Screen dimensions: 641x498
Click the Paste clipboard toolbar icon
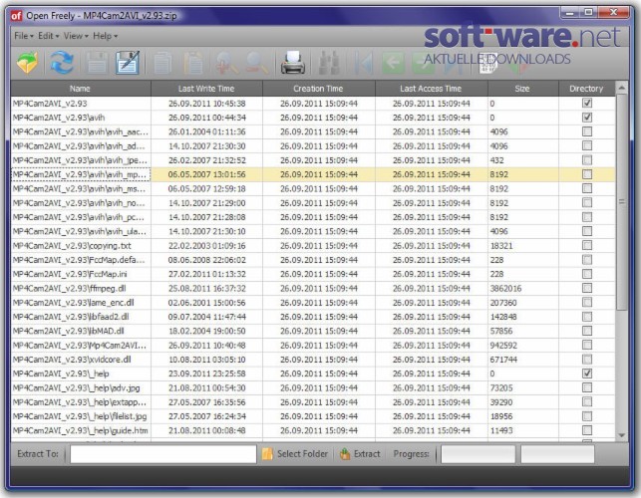pyautogui.click(x=193, y=63)
